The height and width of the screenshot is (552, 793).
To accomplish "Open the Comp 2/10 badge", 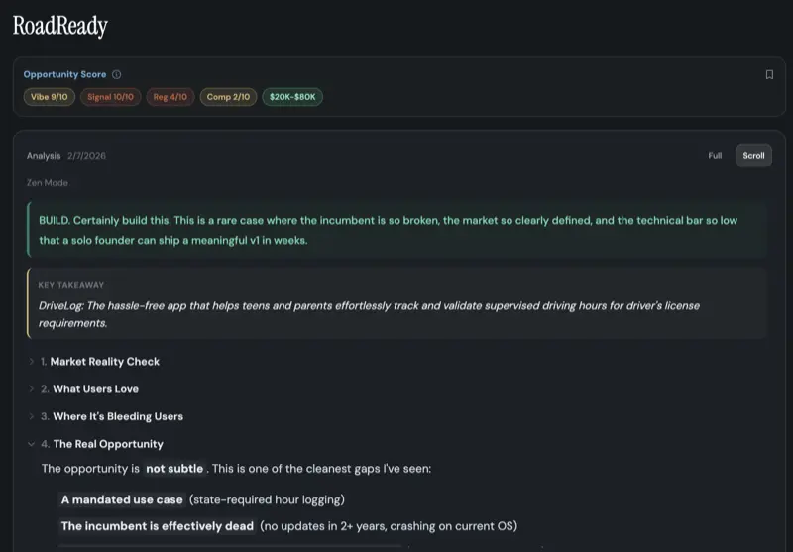I will (x=228, y=97).
